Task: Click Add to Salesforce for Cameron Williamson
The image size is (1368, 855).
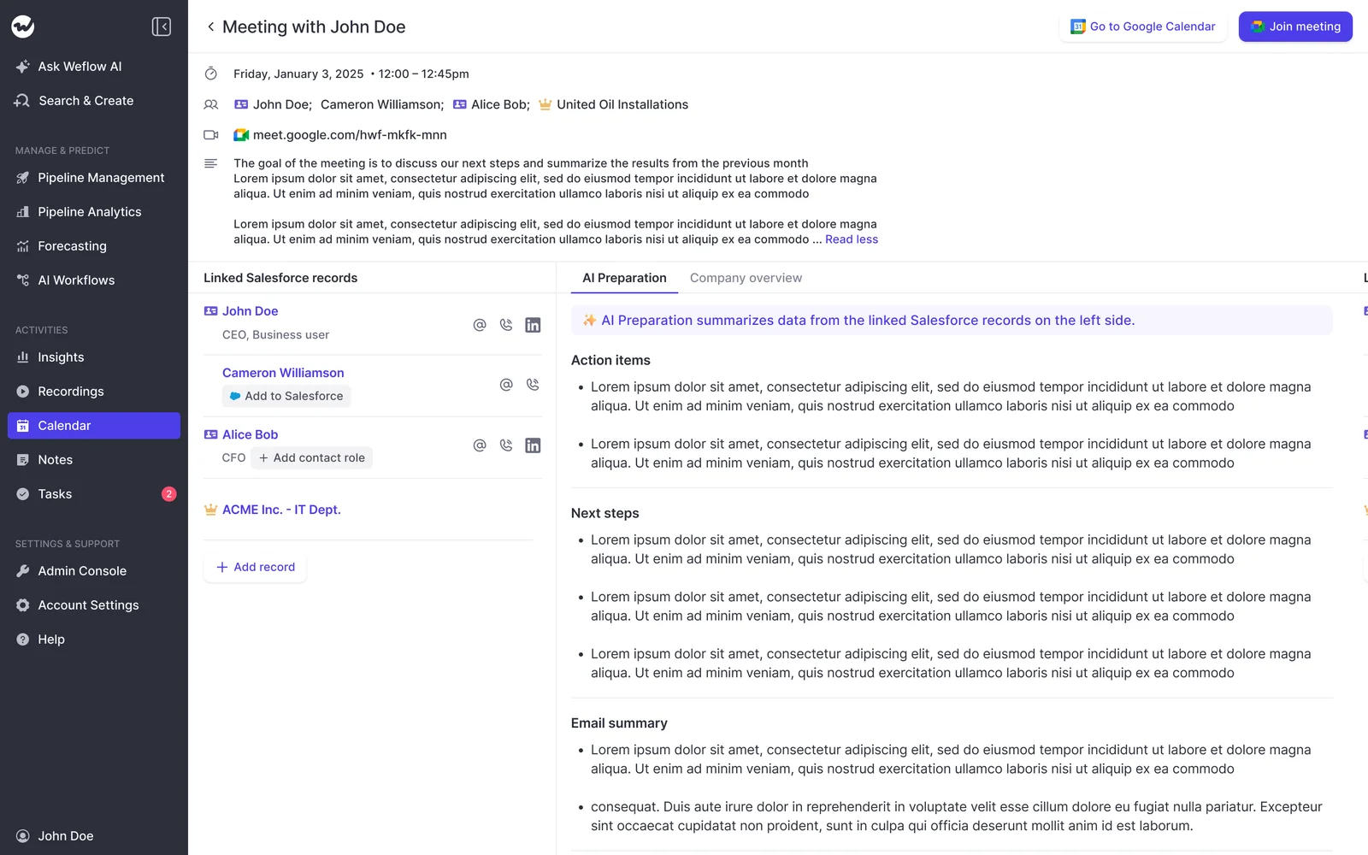Action: coord(286,396)
